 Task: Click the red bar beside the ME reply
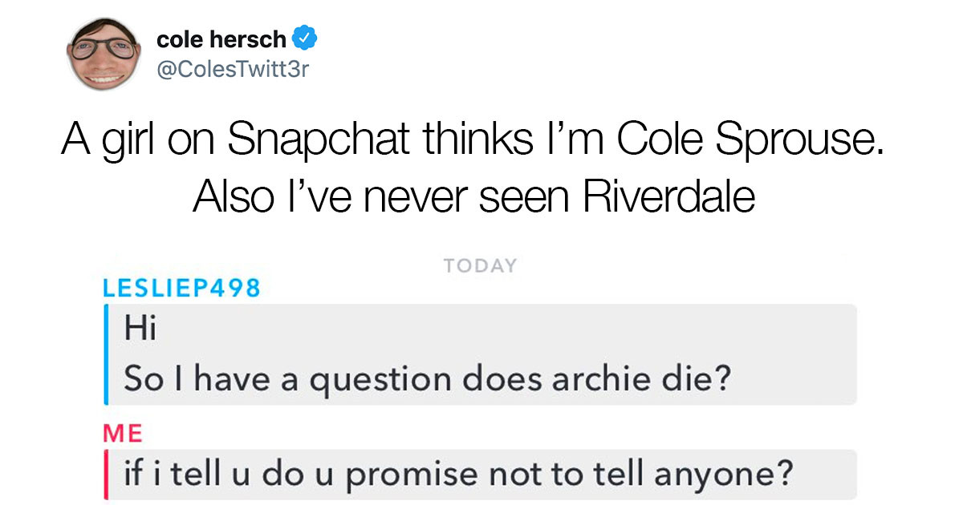pos(106,475)
